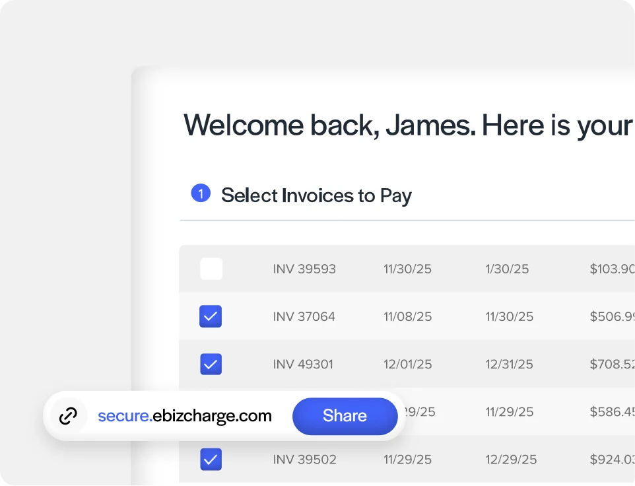
Task: Select the 11/30/25 date on INV 39593
Action: (407, 269)
